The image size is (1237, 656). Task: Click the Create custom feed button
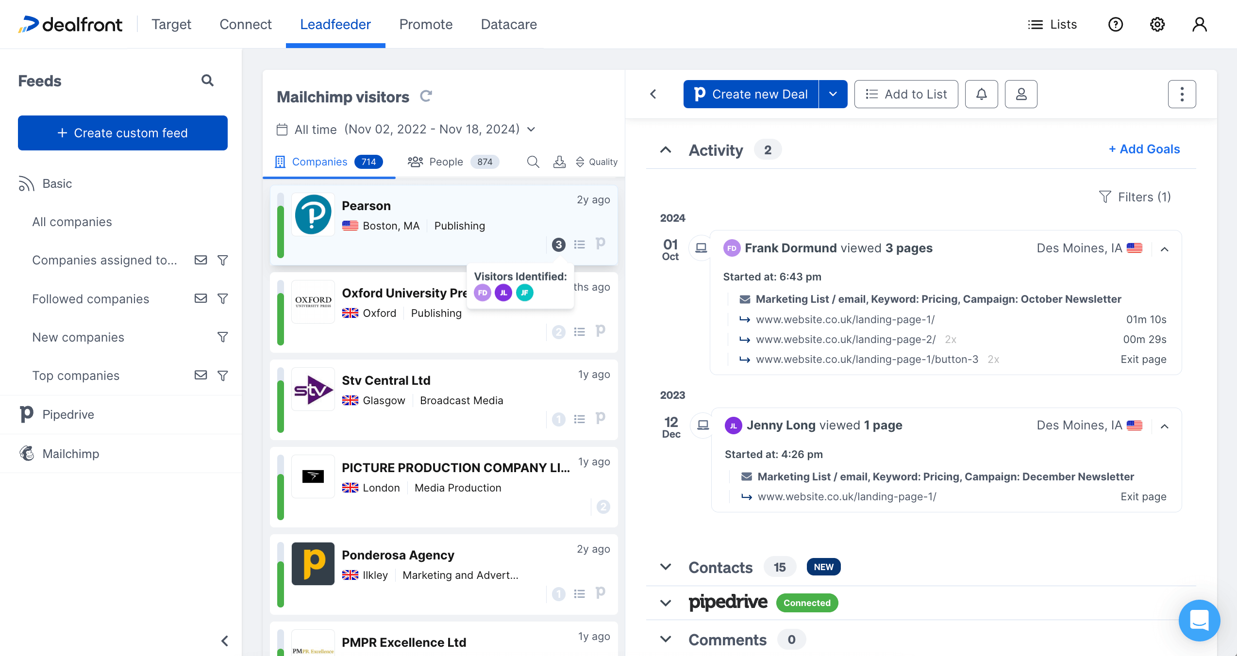tap(122, 132)
